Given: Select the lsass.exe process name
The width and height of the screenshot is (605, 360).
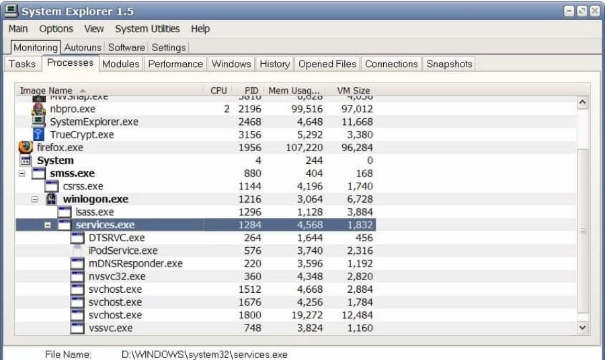Looking at the screenshot, I should click(x=95, y=212).
